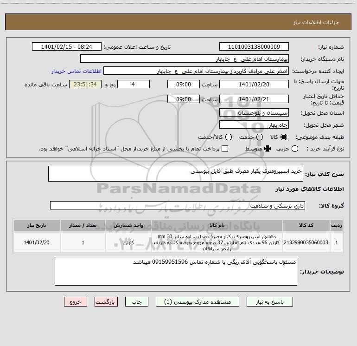Select the کالا radio button
The height and width of the screenshot is (346, 357).
tap(284, 137)
